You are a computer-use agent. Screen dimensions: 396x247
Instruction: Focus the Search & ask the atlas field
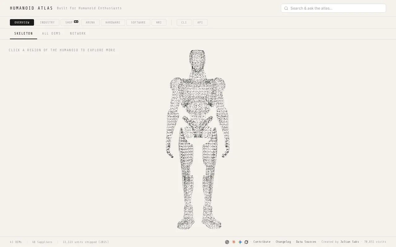coord(334,8)
